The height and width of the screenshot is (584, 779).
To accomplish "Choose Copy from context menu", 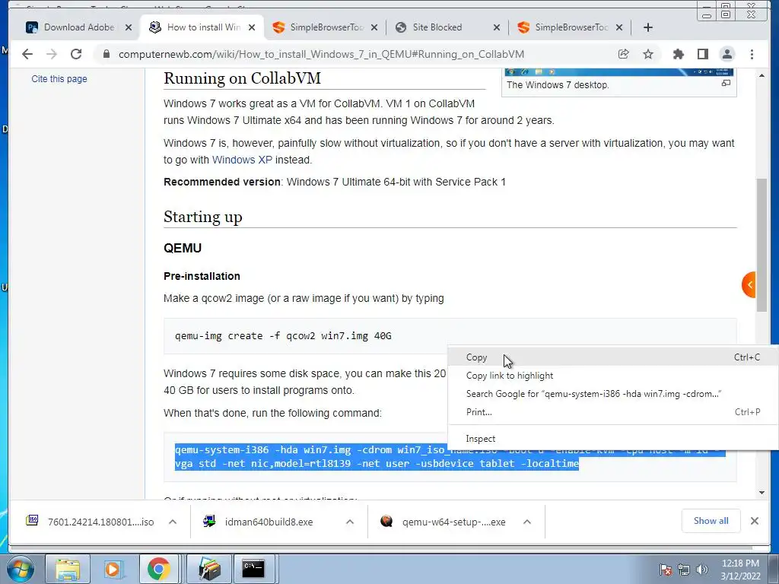I will point(613,357).
